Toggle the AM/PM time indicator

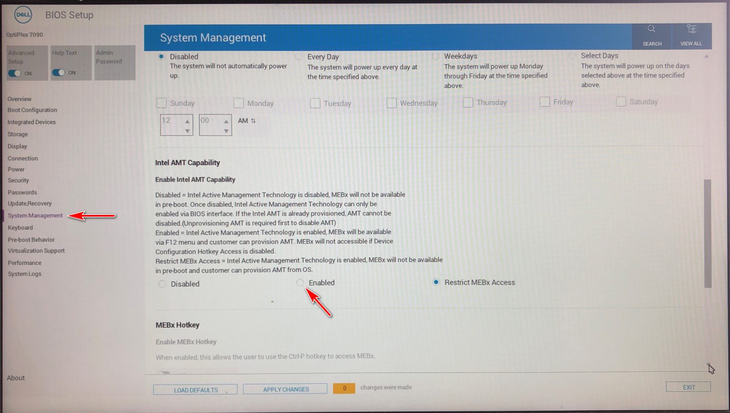[x=252, y=120]
